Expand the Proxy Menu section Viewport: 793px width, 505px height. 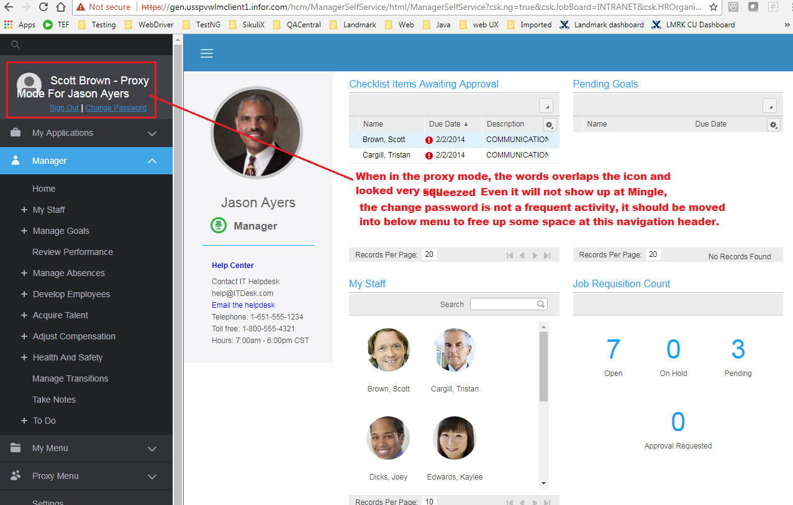click(152, 476)
